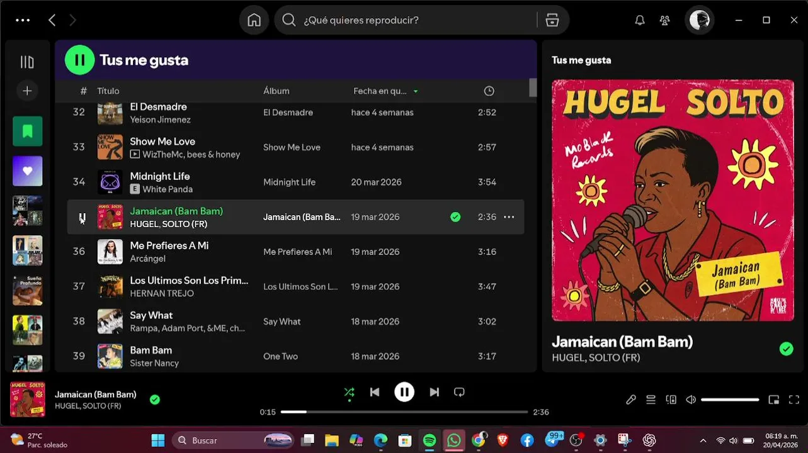Image resolution: width=808 pixels, height=453 pixels.
Task: Connect to a device
Action: pos(671,400)
